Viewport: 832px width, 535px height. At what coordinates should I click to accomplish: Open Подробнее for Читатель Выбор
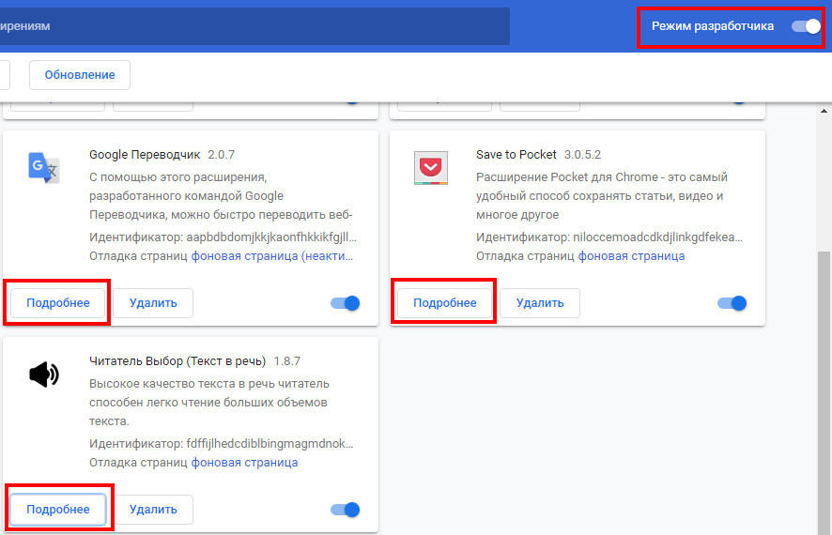coord(58,509)
